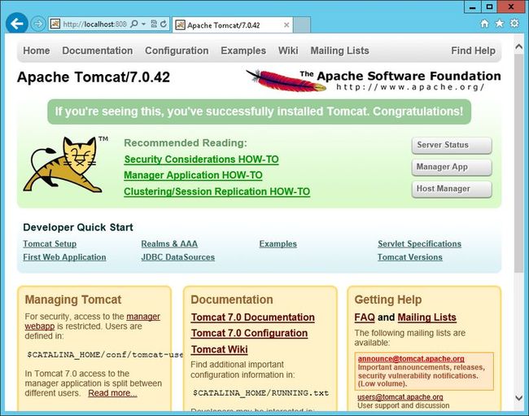Click the $CATALINA_HOME/RUNNING.txt text
This screenshot has width=529, height=416.
click(x=260, y=393)
